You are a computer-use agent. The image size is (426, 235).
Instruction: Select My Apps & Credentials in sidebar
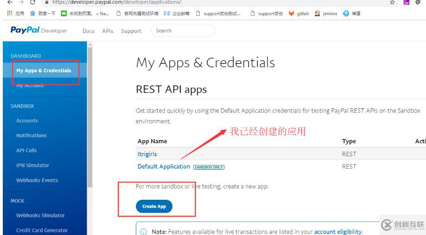pyautogui.click(x=44, y=70)
